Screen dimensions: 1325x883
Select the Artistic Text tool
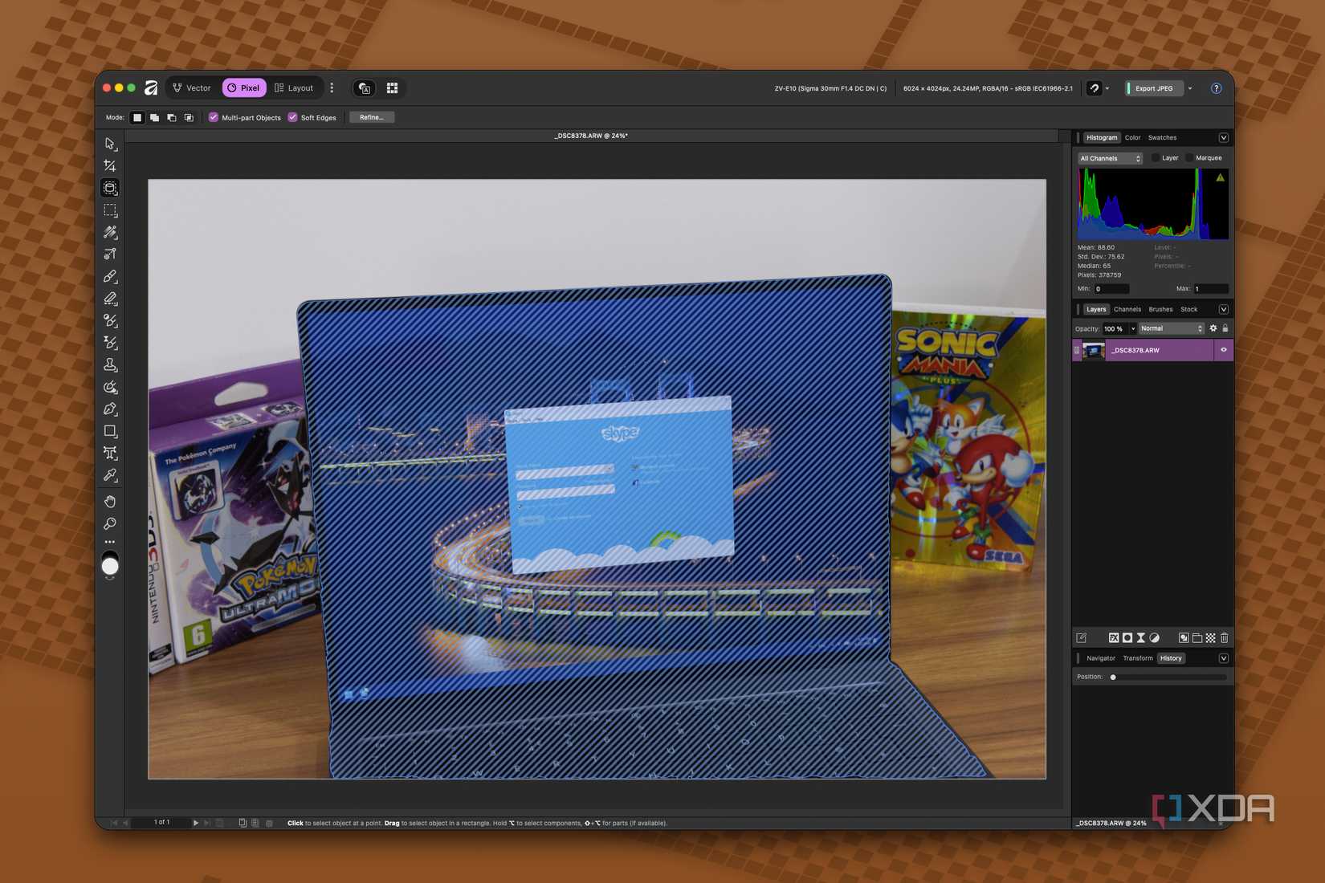[x=110, y=454]
